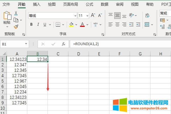Click the Insert Function fx icon
This screenshot has height=114, width=171.
(x=64, y=44)
